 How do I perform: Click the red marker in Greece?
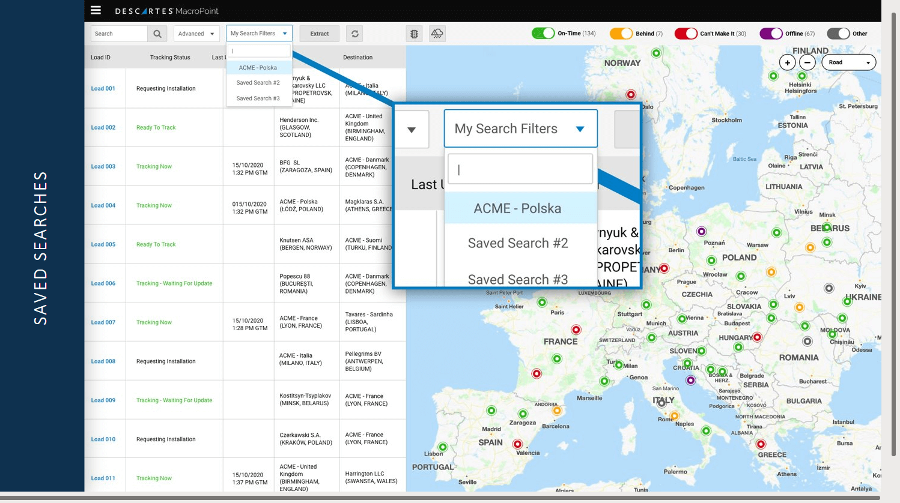[x=761, y=444]
